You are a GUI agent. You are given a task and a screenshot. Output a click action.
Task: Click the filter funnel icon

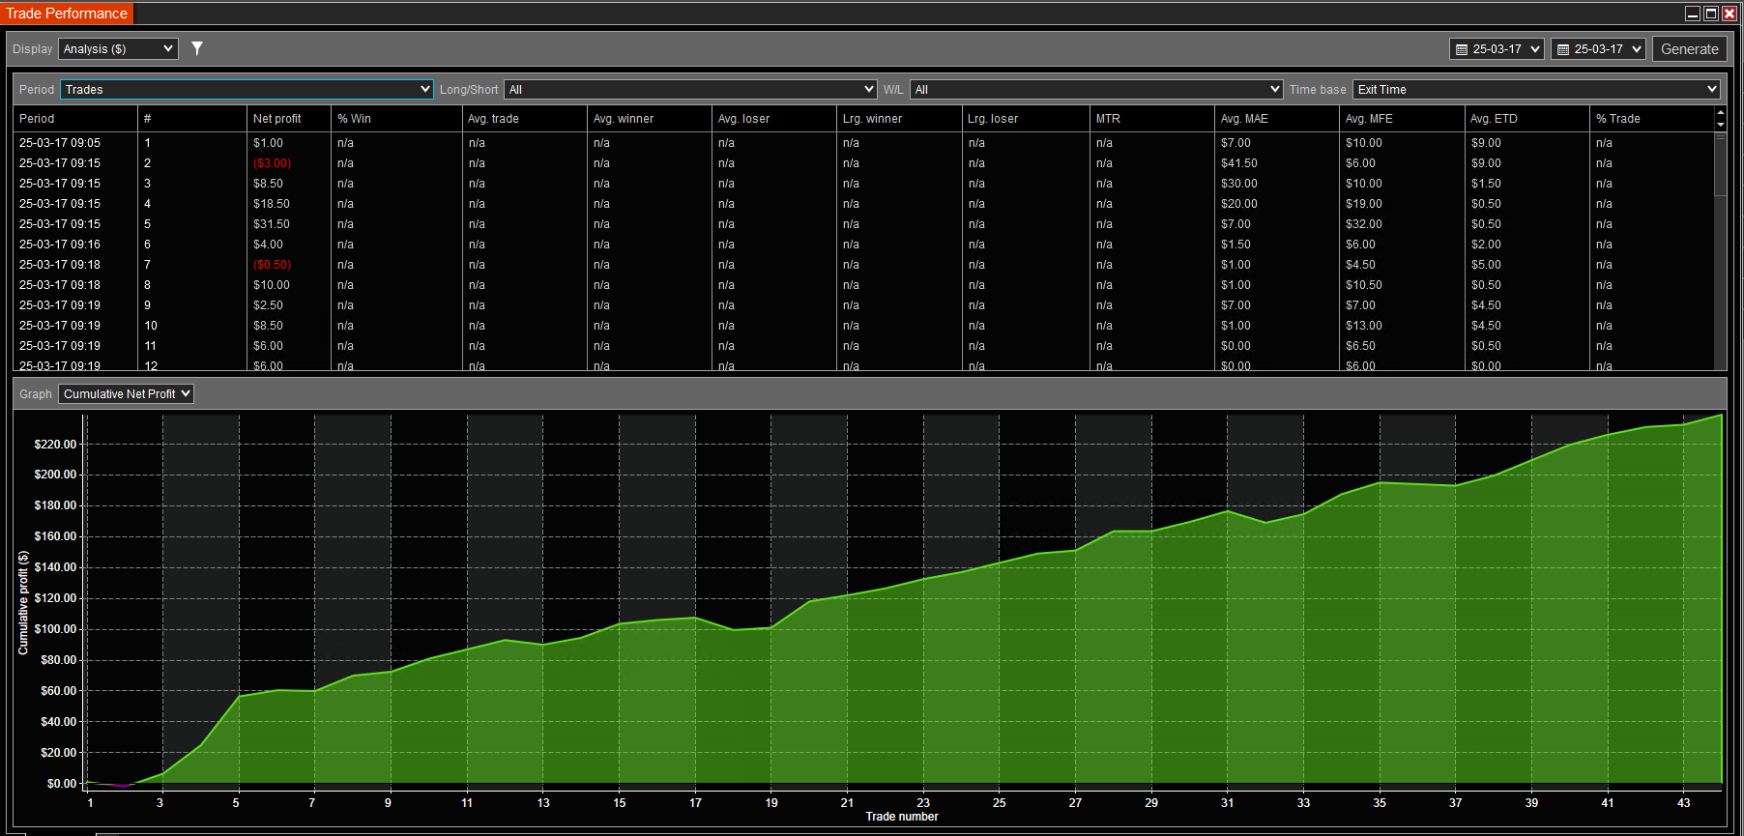pos(197,48)
